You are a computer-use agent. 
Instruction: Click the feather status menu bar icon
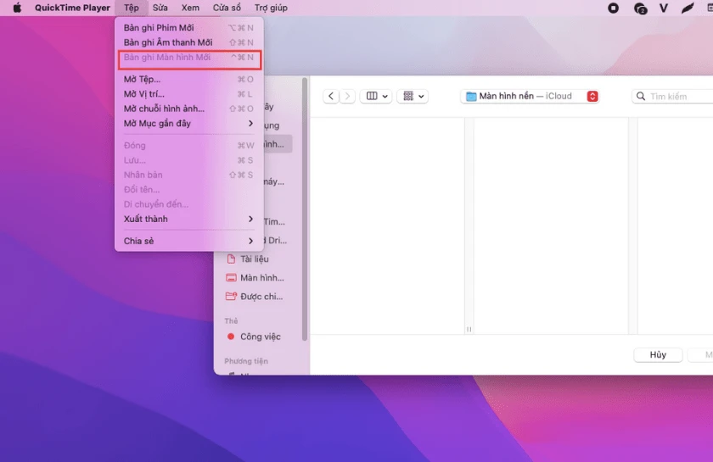(x=688, y=8)
